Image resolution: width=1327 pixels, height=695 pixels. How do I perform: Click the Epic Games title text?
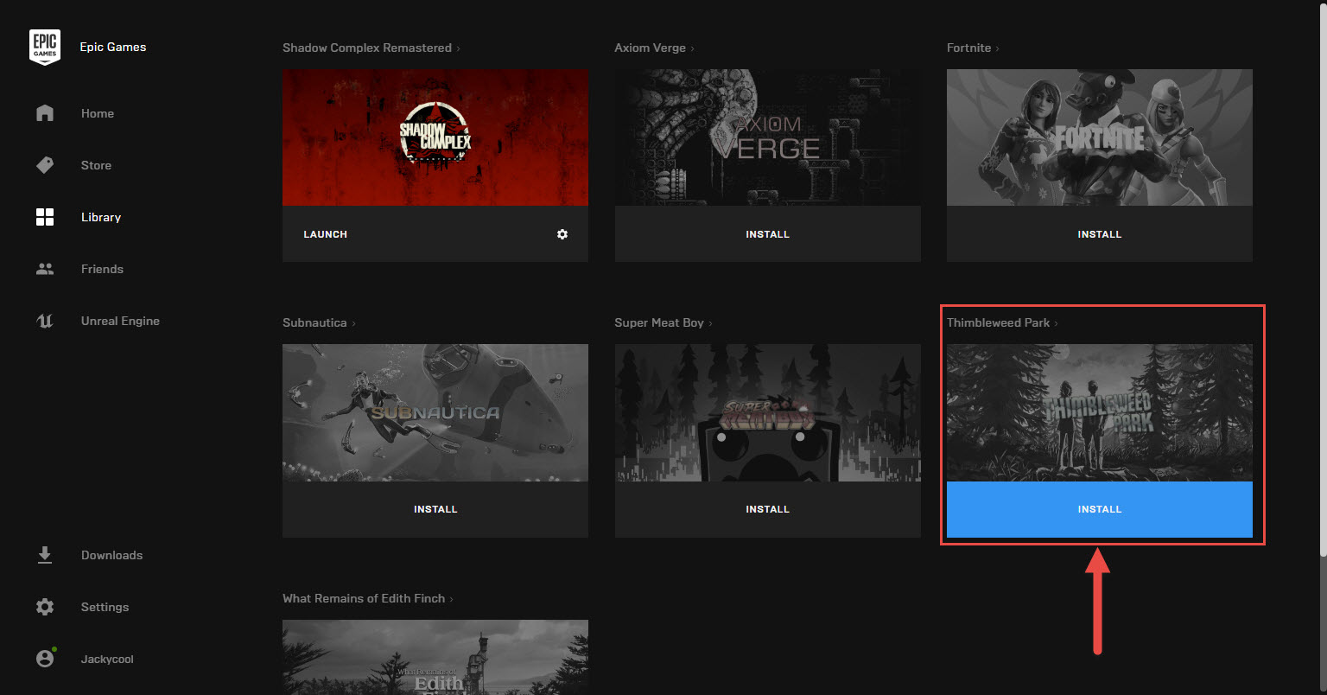pyautogui.click(x=113, y=47)
